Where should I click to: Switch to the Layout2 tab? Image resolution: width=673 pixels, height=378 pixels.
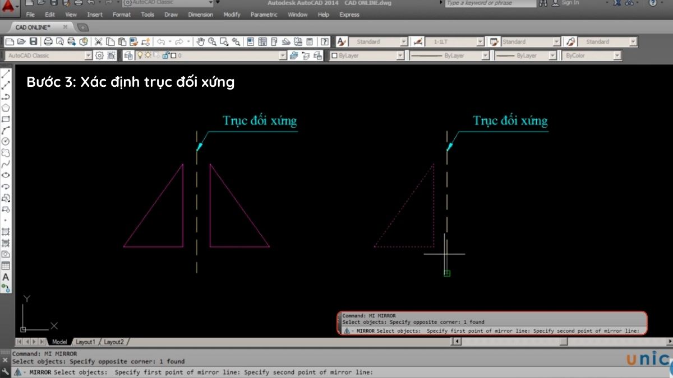point(114,342)
